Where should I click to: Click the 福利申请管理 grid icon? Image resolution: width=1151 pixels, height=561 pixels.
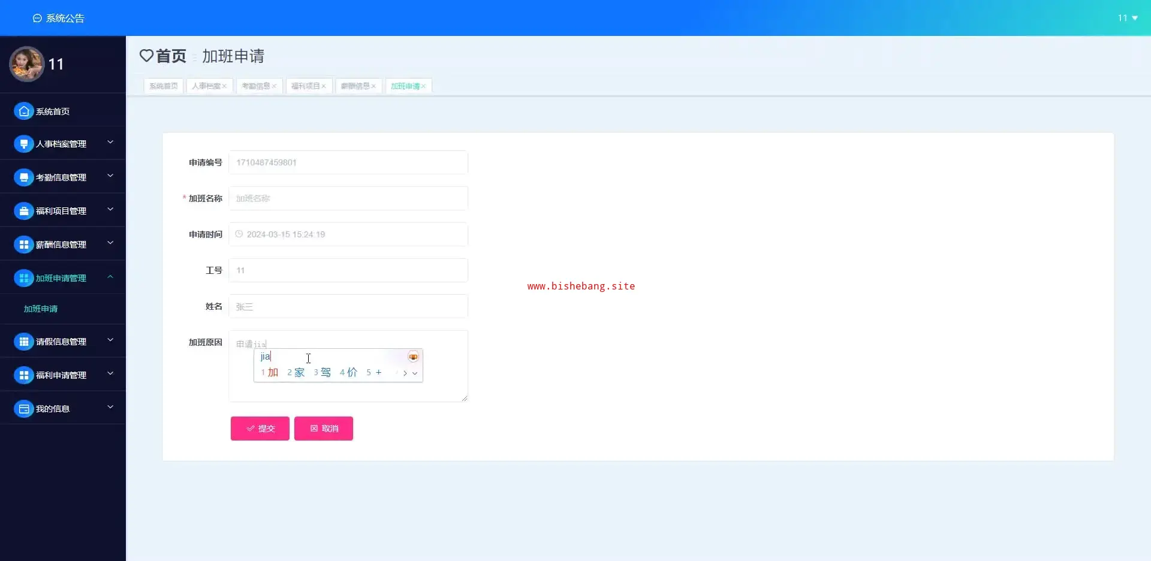(x=23, y=375)
